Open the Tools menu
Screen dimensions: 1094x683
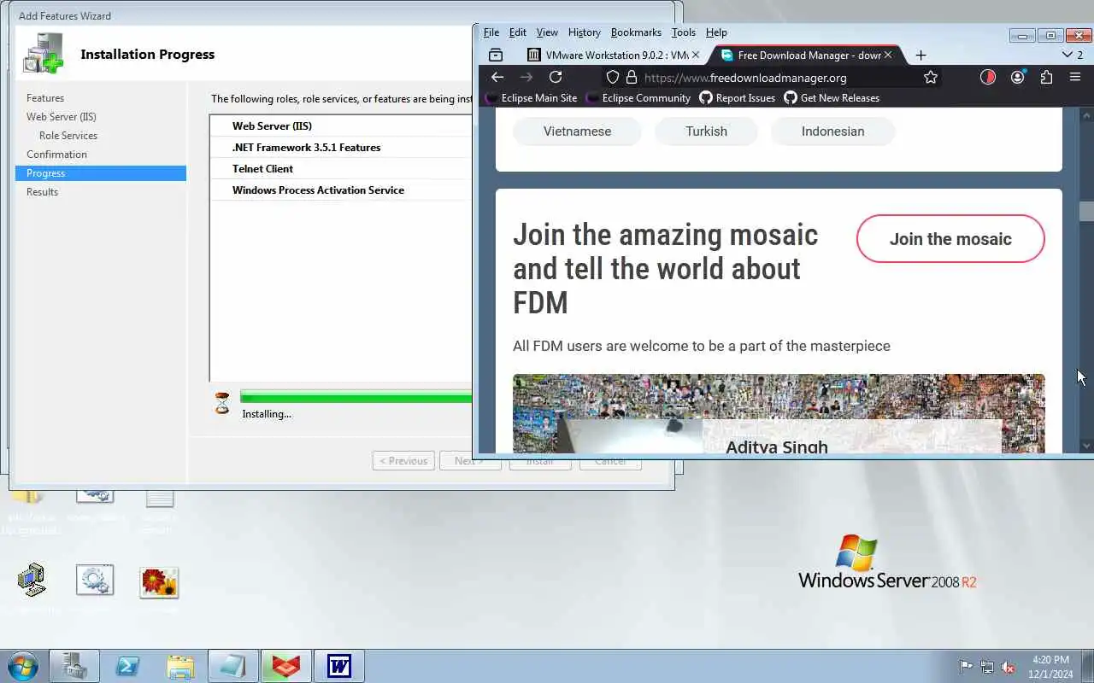click(684, 32)
